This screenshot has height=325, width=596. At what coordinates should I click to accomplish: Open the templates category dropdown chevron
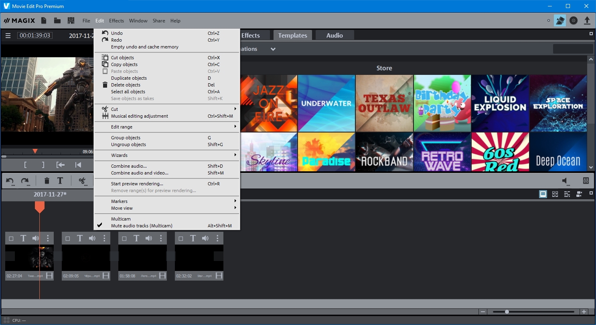(x=273, y=49)
